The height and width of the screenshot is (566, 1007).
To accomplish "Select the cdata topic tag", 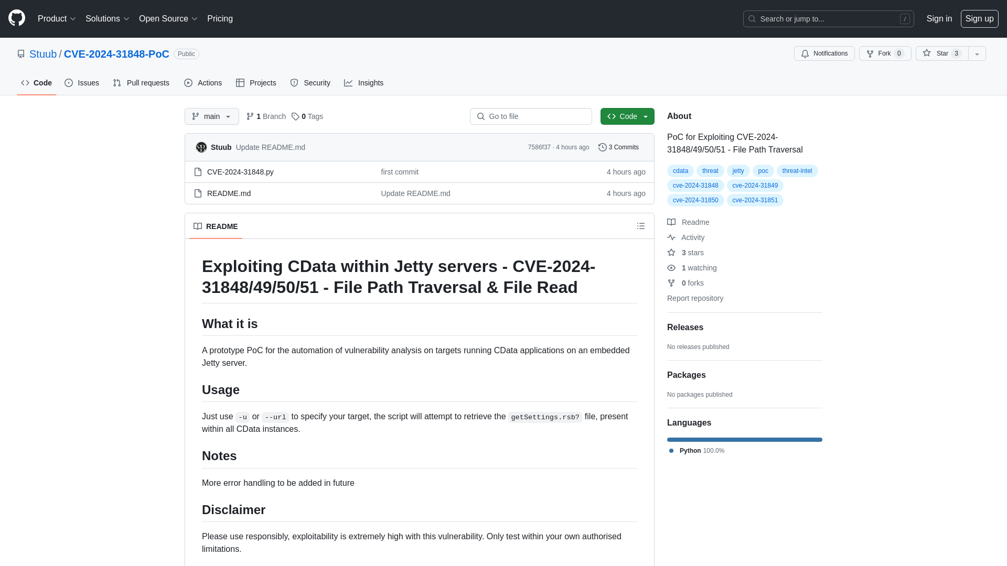I will 680,171.
